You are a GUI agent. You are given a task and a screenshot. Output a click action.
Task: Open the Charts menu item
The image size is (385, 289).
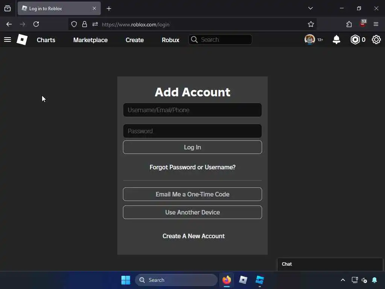click(x=46, y=40)
